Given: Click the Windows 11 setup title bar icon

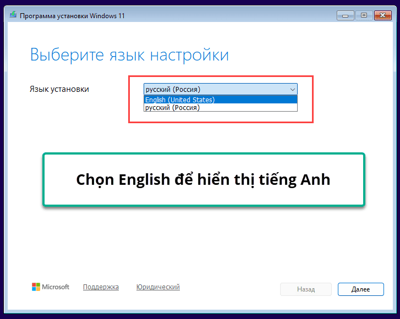Looking at the screenshot, I should (13, 15).
